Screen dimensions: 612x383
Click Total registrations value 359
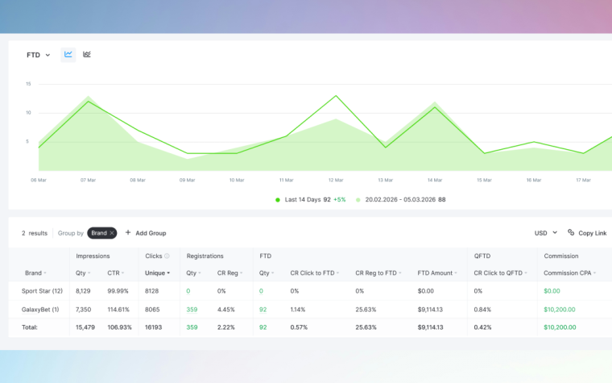click(192, 327)
